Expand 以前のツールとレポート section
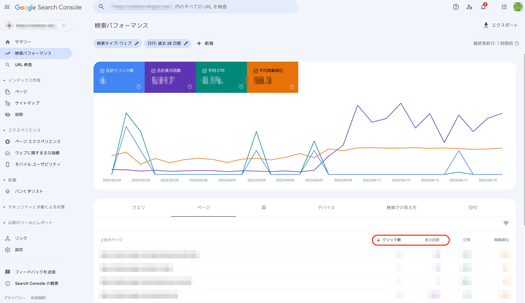This screenshot has height=303, width=525. coord(28,223)
